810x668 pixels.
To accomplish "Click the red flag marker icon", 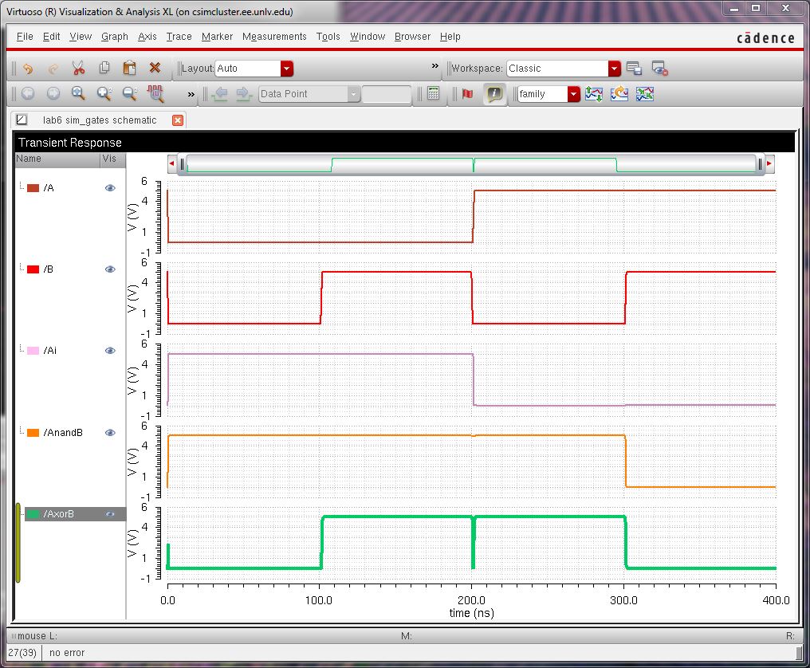I will point(467,94).
